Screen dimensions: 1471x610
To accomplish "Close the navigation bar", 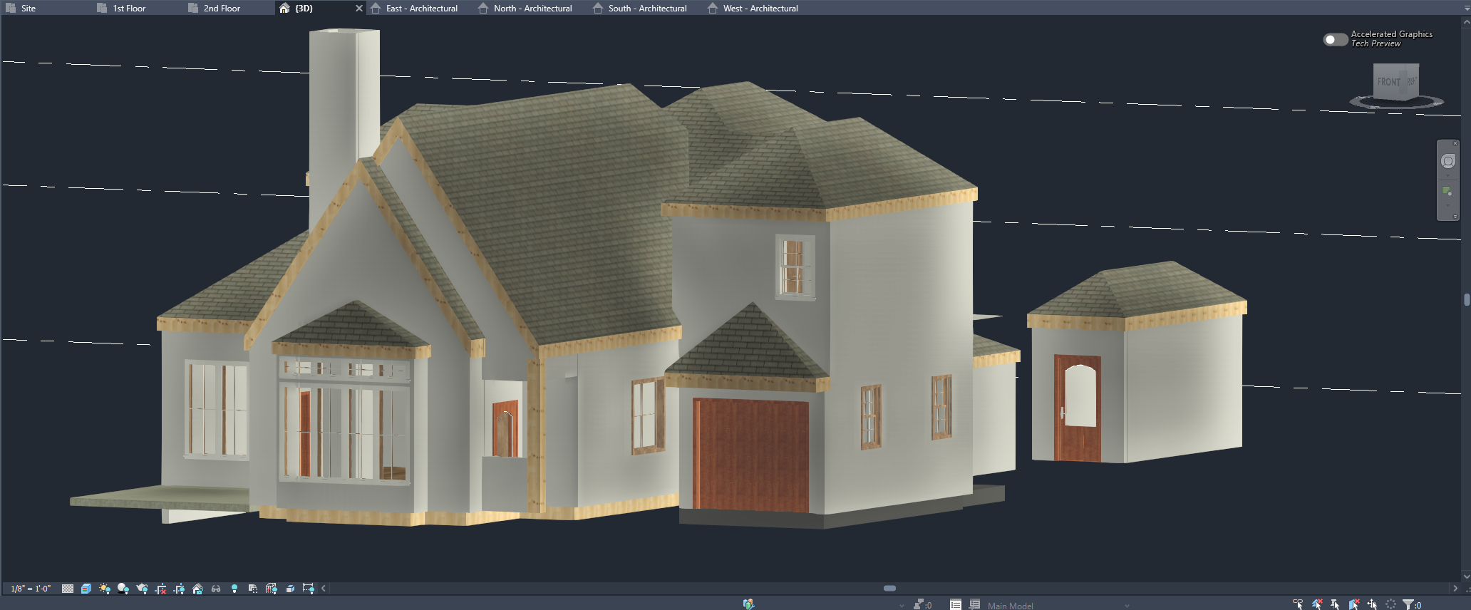I will tap(1455, 143).
